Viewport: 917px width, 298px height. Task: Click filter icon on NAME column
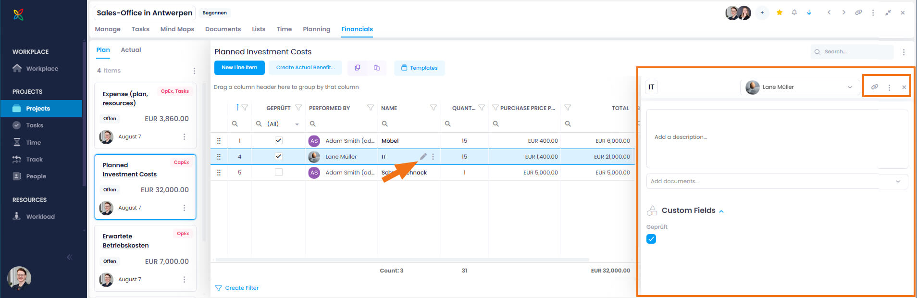click(x=433, y=108)
